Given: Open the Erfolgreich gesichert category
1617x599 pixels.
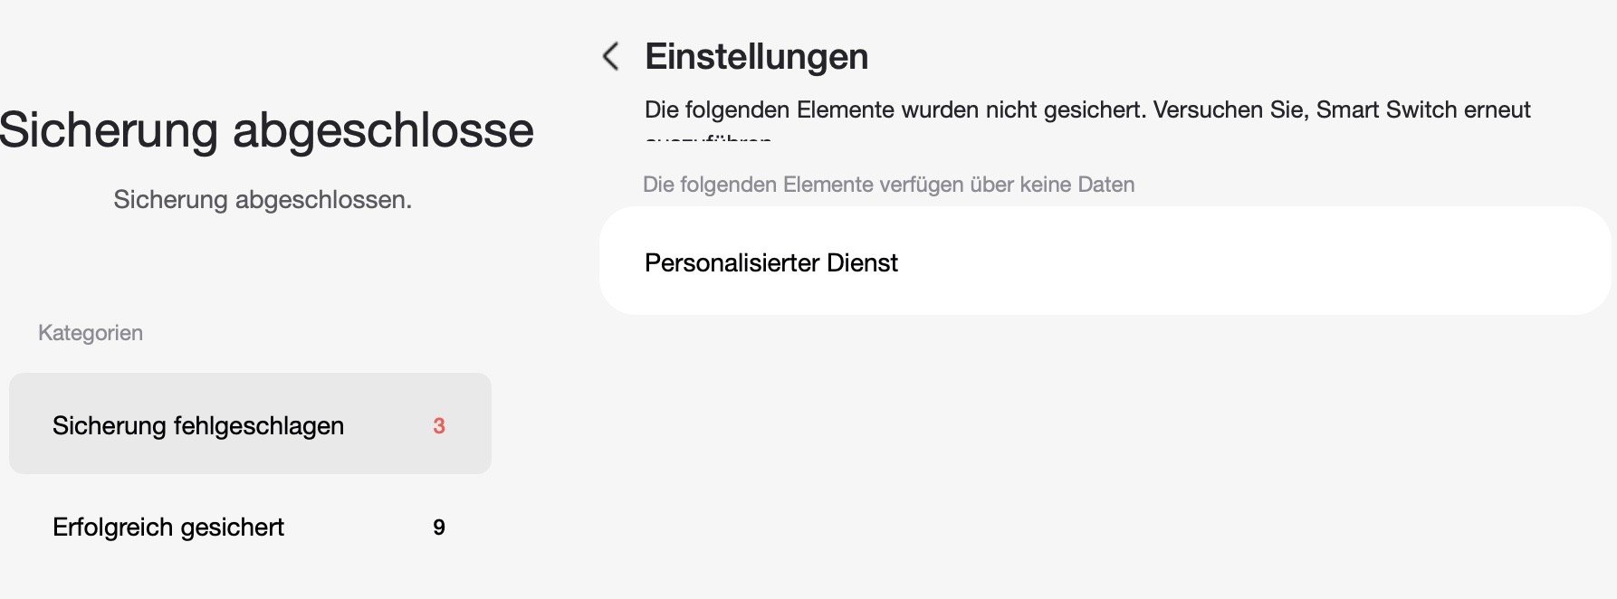Looking at the screenshot, I should pos(168,527).
